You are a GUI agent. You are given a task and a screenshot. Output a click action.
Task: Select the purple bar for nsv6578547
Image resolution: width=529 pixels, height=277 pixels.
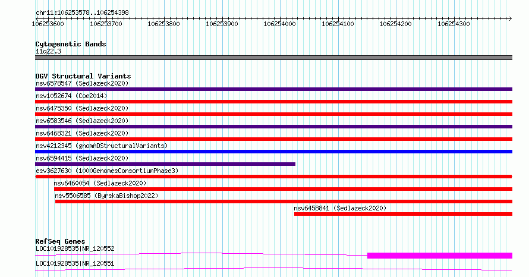(273, 89)
